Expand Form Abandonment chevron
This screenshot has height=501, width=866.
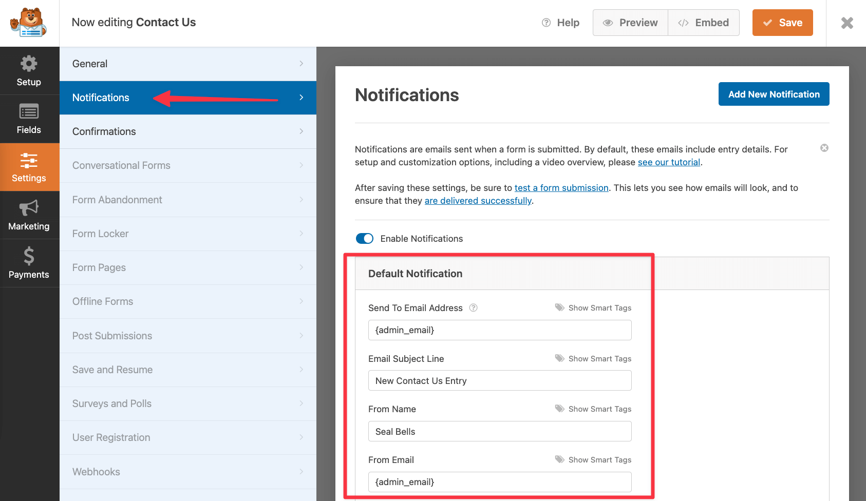(x=302, y=200)
